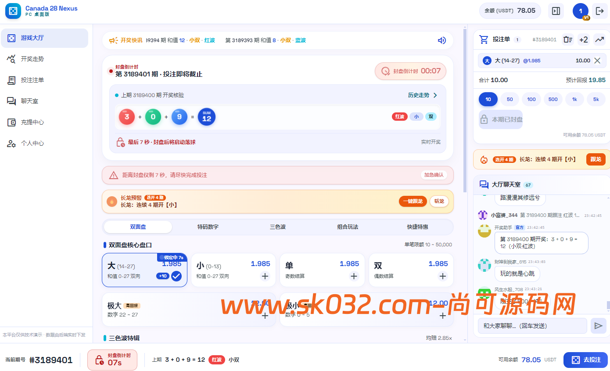Image resolution: width=610 pixels, height=371 pixels.
Task: Add the 小 (0-13) bet with plus icon
Action: 265,276
